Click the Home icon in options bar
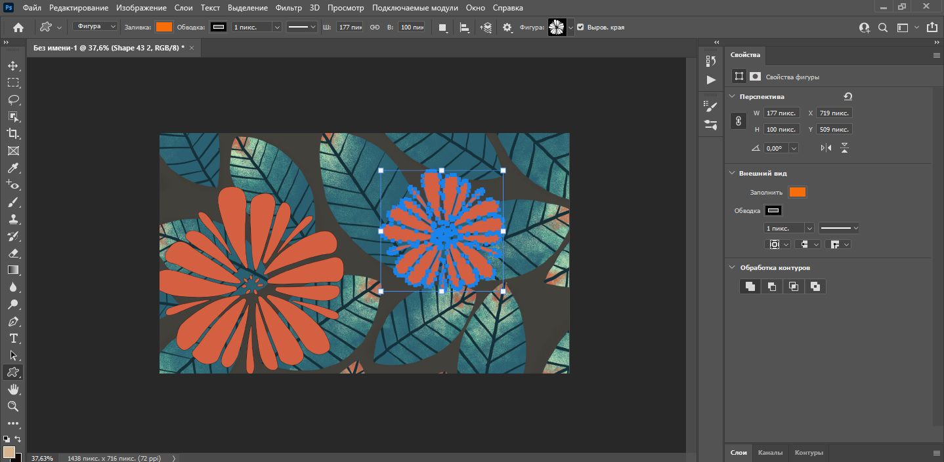The height and width of the screenshot is (462, 944). coord(18,28)
